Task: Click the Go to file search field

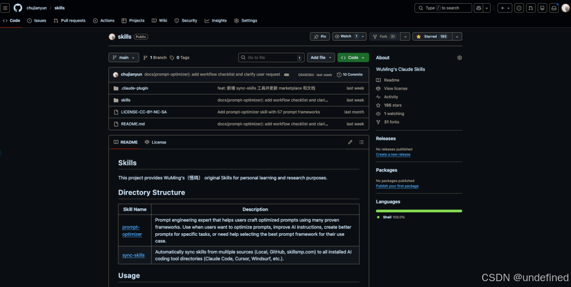Action: pos(271,58)
